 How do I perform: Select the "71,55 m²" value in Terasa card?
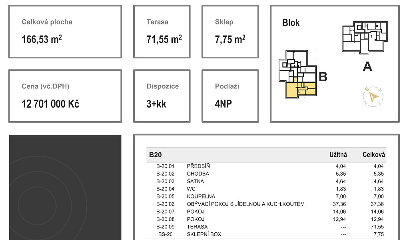(164, 39)
